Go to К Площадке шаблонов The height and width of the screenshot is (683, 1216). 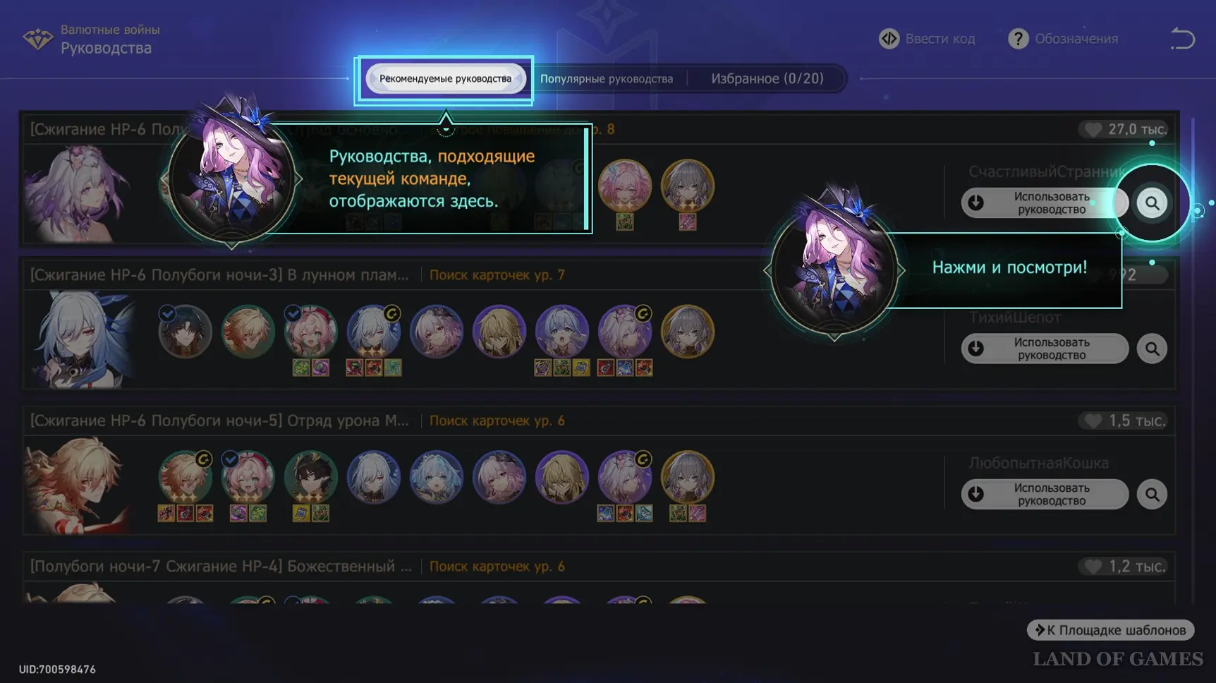(1110, 630)
